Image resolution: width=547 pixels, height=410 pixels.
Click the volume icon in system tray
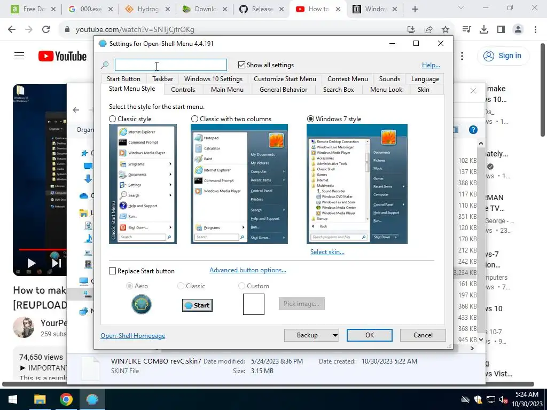pos(503,399)
